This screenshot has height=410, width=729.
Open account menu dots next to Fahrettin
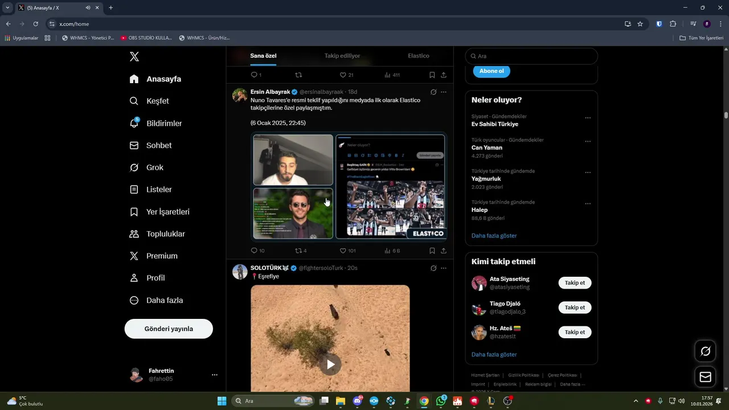click(215, 375)
